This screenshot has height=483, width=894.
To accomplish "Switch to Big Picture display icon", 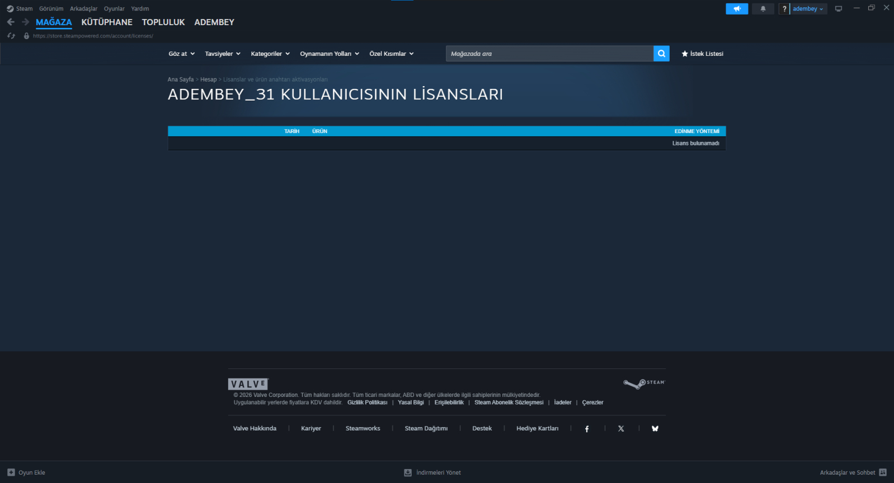I will point(838,8).
